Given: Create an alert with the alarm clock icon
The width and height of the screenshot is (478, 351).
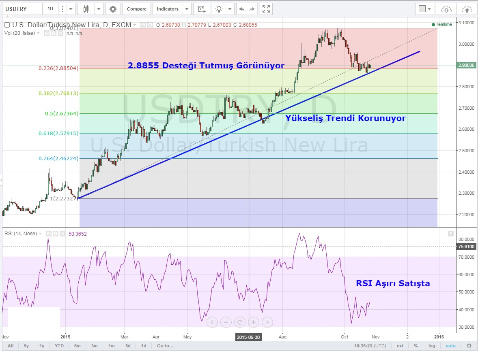Looking at the screenshot, I should pyautogui.click(x=201, y=9).
